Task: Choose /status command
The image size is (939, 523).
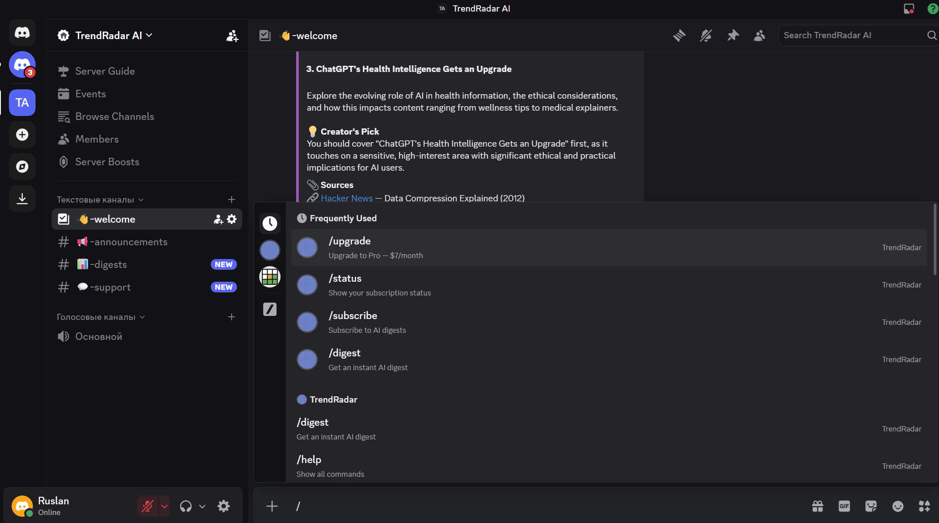Action: point(609,285)
